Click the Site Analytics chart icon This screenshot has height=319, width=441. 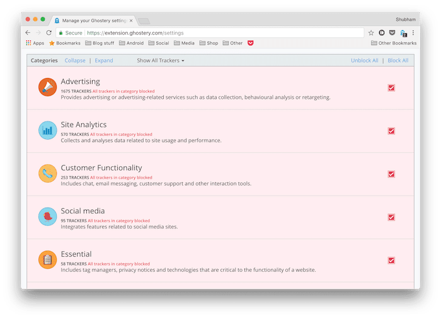tap(47, 131)
